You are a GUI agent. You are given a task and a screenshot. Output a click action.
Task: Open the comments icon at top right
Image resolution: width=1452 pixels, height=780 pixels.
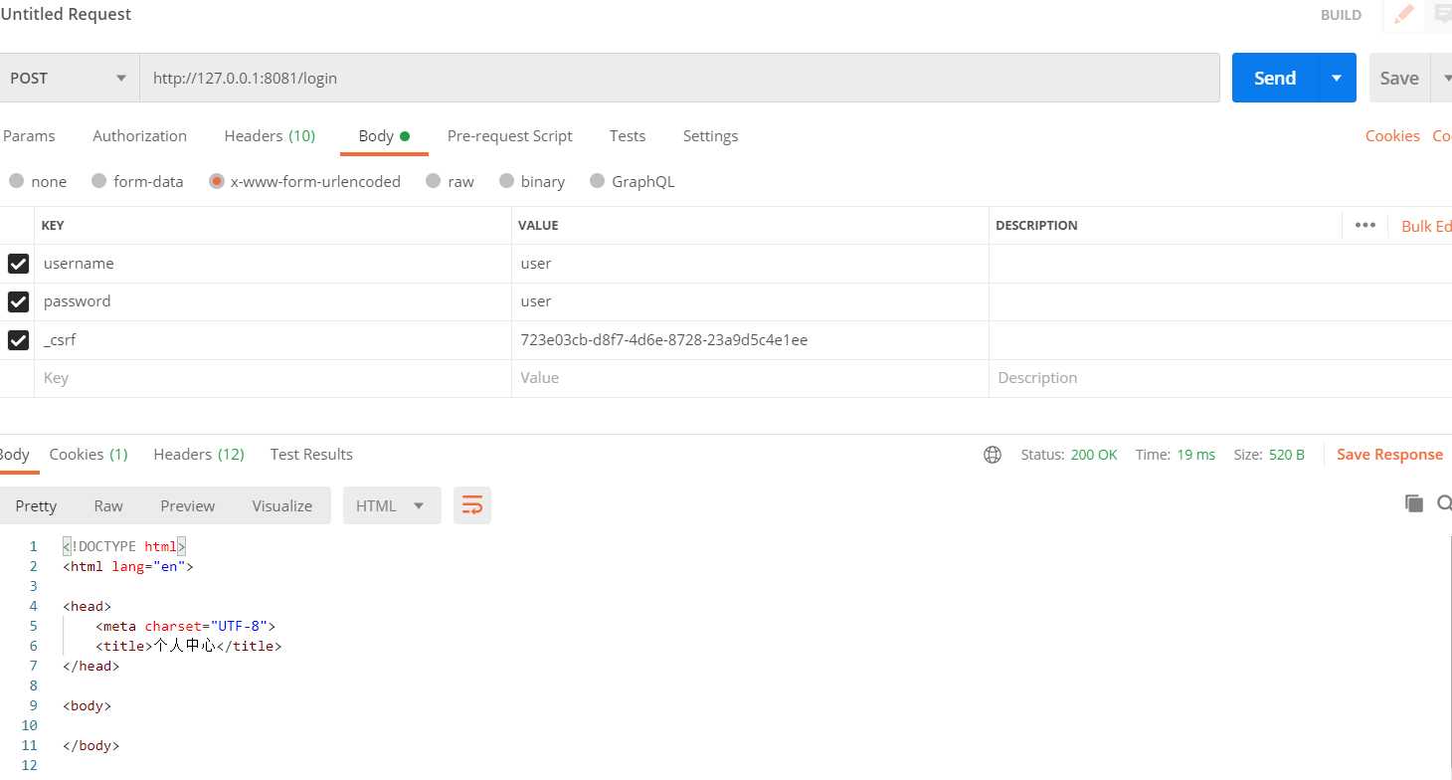point(1443,15)
